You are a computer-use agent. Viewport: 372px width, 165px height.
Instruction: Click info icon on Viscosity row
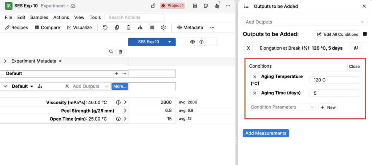tap(118, 103)
